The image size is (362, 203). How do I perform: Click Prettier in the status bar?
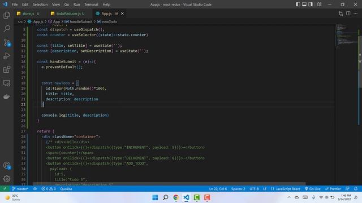tap(333, 189)
